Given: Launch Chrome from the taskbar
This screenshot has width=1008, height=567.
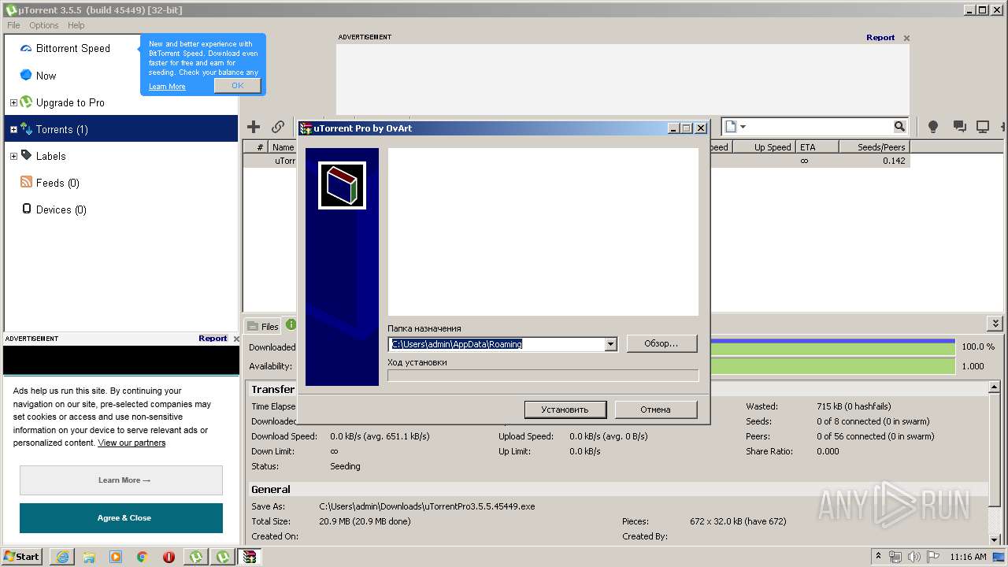Looking at the screenshot, I should pyautogui.click(x=143, y=557).
